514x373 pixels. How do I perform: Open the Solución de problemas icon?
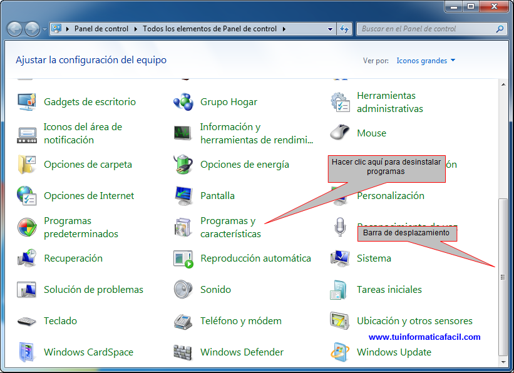pyautogui.click(x=26, y=290)
